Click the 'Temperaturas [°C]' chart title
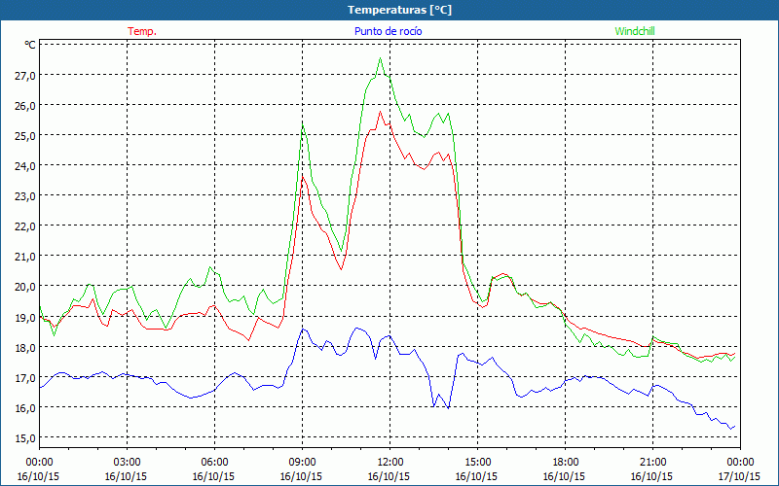Screen dimensions: 779x486 pyautogui.click(x=399, y=10)
